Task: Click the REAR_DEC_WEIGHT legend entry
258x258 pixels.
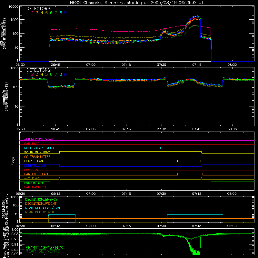Action: coord(40,212)
